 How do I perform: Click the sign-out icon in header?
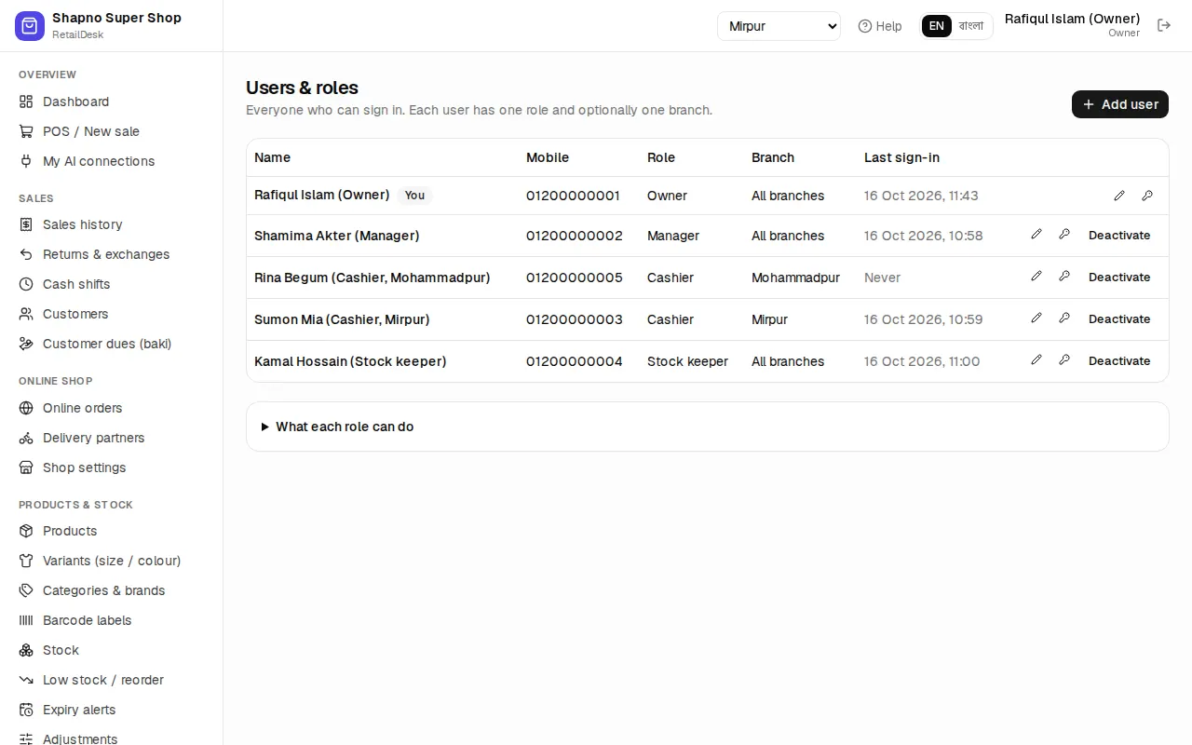point(1164,25)
